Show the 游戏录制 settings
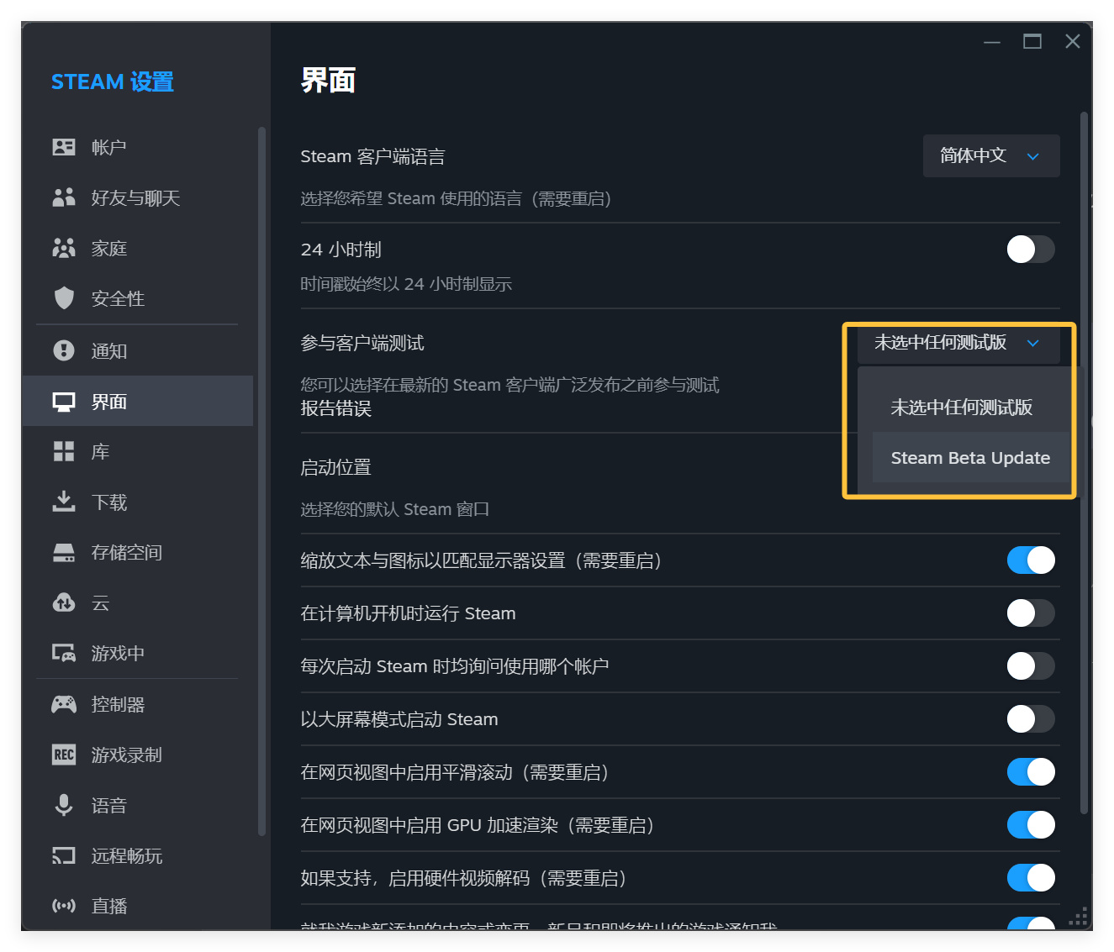 [137, 755]
